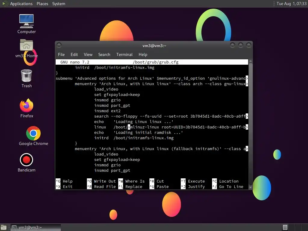The image size is (308, 231).
Task: Click the ^U Paste shortcut label
Action: coord(159,186)
